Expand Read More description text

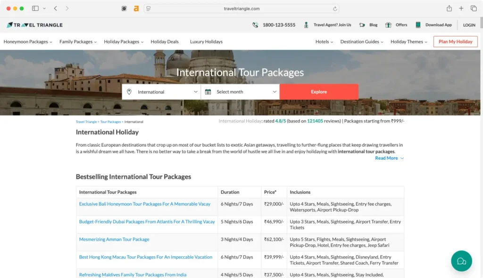pyautogui.click(x=389, y=158)
